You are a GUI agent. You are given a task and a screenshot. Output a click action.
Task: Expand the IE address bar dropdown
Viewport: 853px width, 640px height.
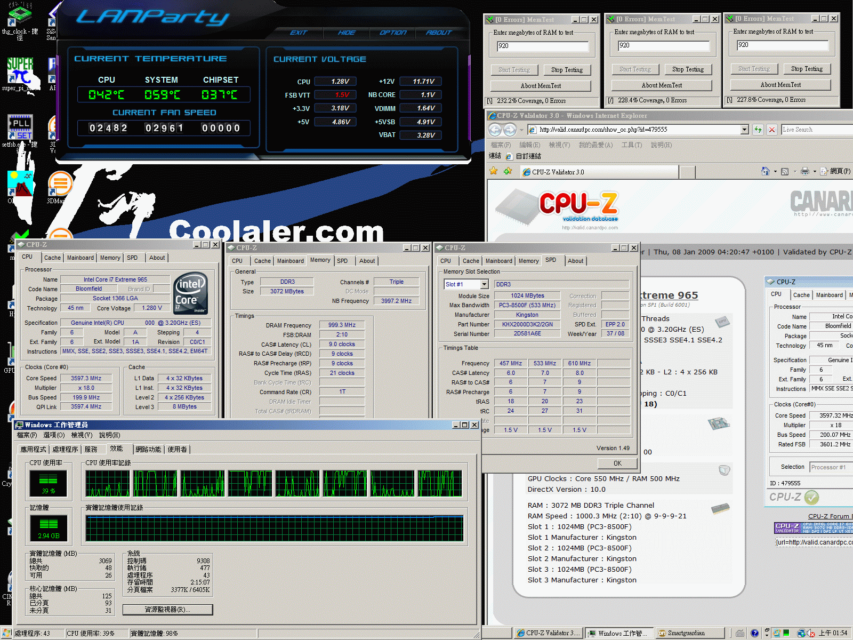coord(745,130)
